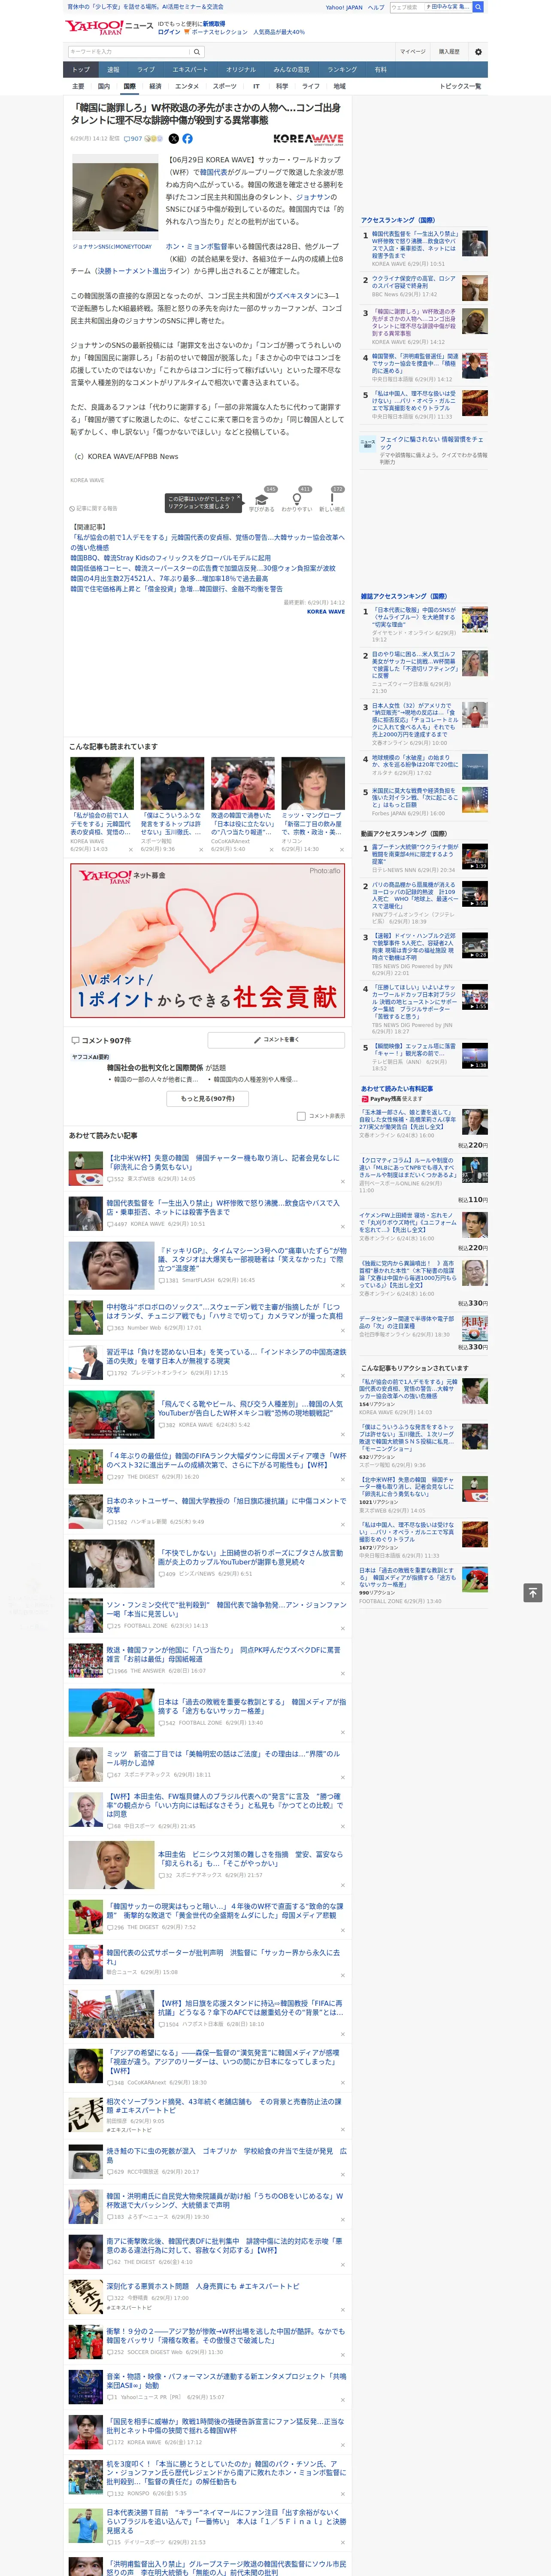Viewport: 551px width, 2576px height.
Task: Click the わかりやすい lightbulb reaction
Action: (297, 500)
